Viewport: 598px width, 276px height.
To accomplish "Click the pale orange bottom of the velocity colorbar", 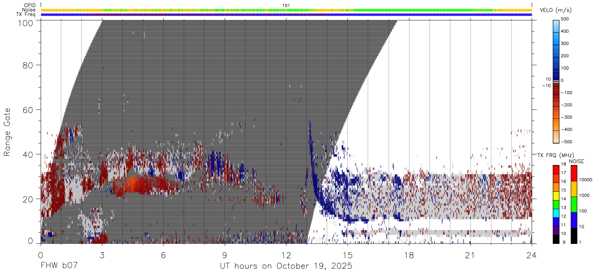I will coord(557,136).
